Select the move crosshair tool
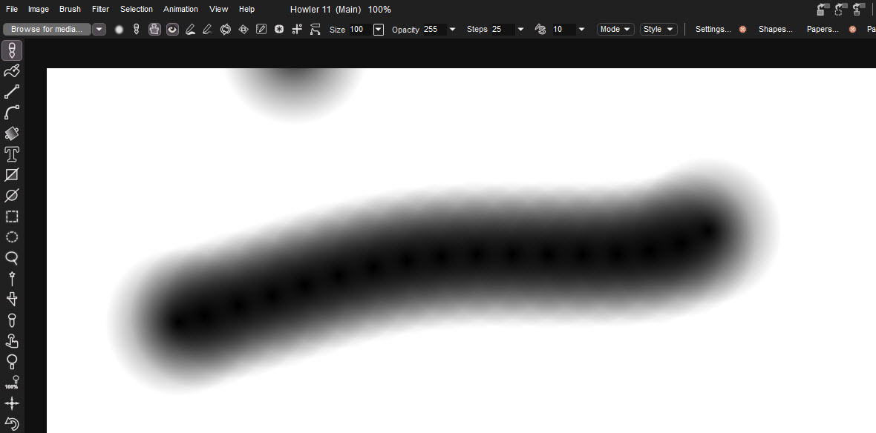The image size is (876, 433). [x=12, y=403]
